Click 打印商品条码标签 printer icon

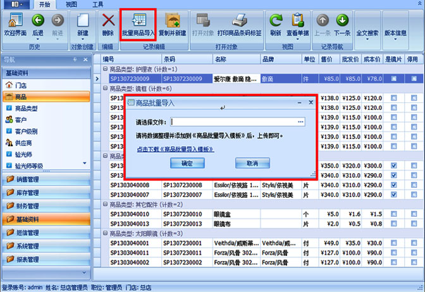click(238, 23)
